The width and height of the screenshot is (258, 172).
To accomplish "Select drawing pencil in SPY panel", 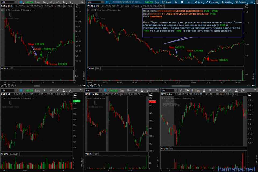I will point(230,90).
